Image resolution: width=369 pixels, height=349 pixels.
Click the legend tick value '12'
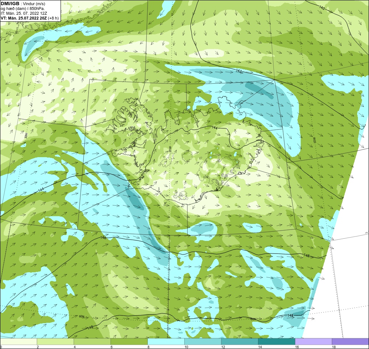coord(223,347)
